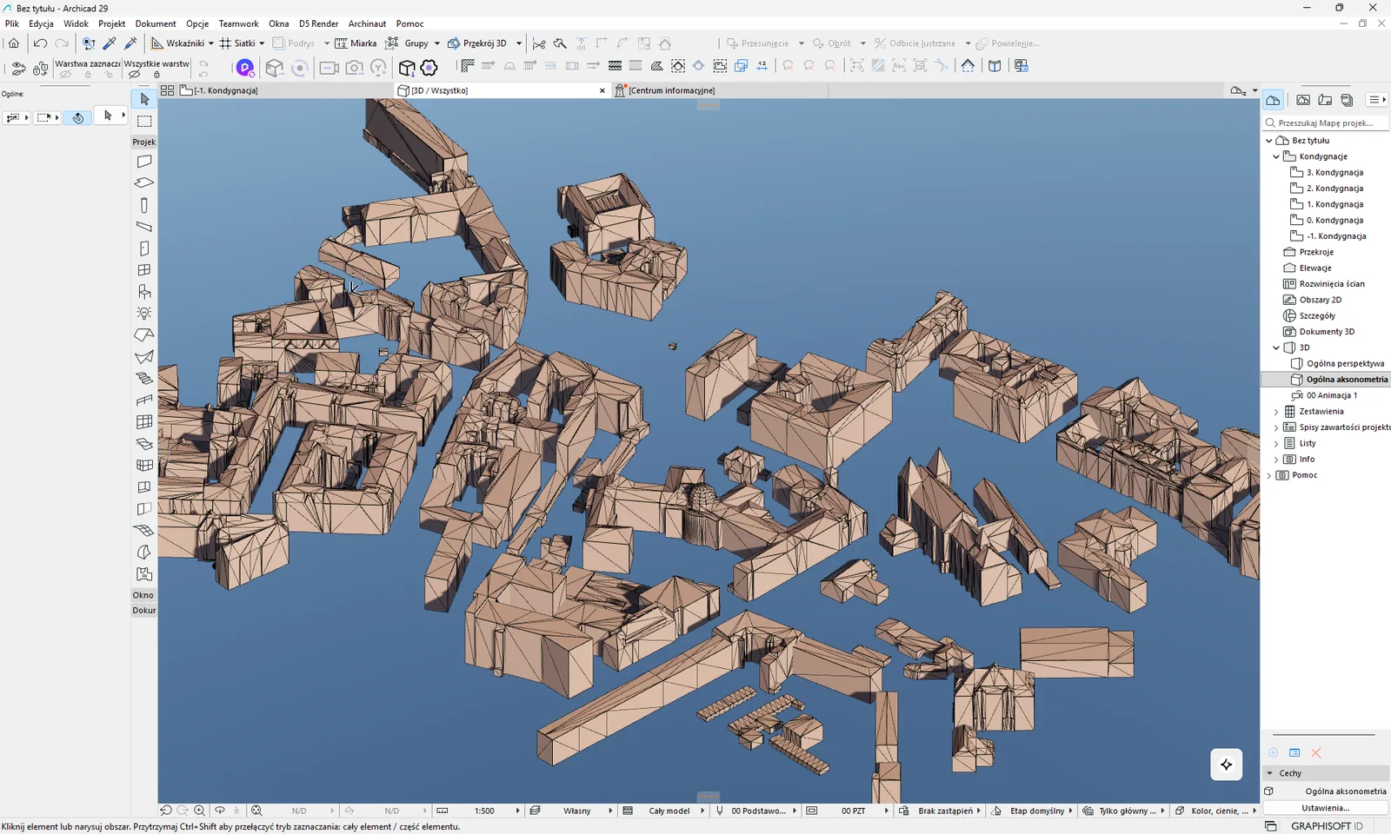Activate the eyedropper pick-up parameters tool
The width and height of the screenshot is (1391, 834).
[x=110, y=43]
